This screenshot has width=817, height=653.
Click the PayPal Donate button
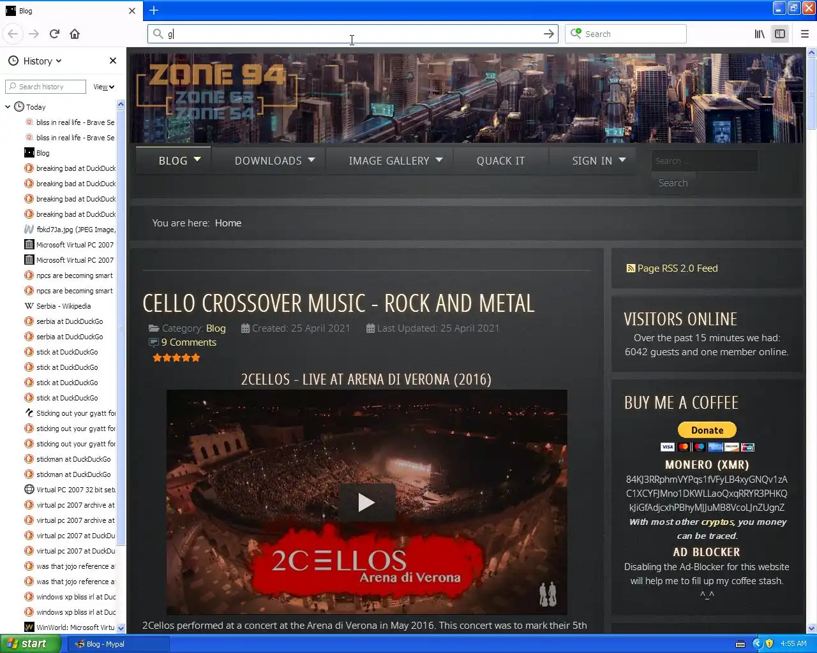tap(707, 430)
